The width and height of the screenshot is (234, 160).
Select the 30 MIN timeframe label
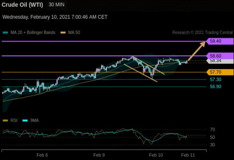pos(57,5)
